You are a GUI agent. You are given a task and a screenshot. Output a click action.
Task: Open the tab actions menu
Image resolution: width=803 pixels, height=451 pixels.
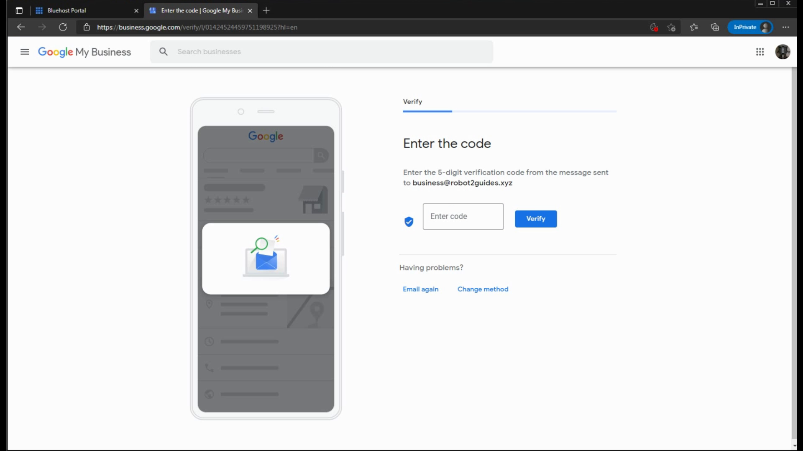click(x=19, y=10)
